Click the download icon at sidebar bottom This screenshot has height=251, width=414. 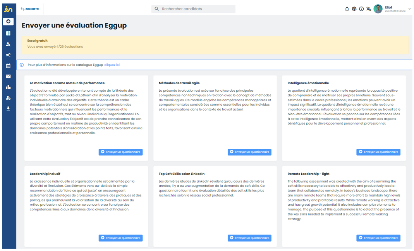point(8,108)
